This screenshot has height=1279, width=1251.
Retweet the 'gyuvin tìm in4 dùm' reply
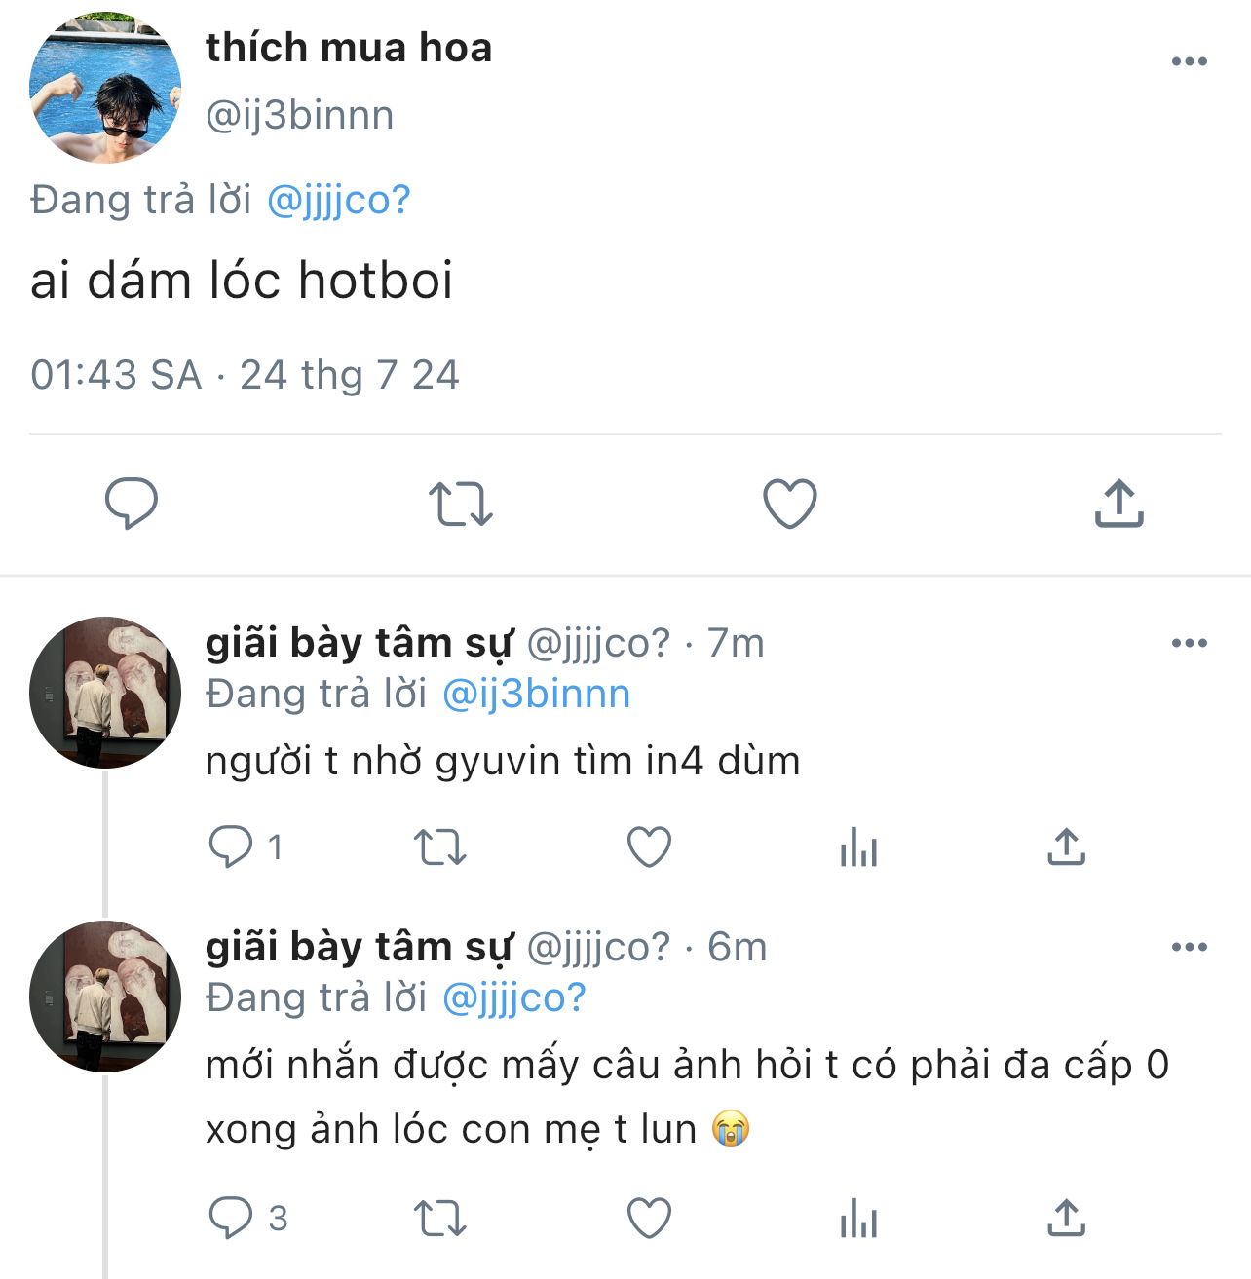coord(440,846)
